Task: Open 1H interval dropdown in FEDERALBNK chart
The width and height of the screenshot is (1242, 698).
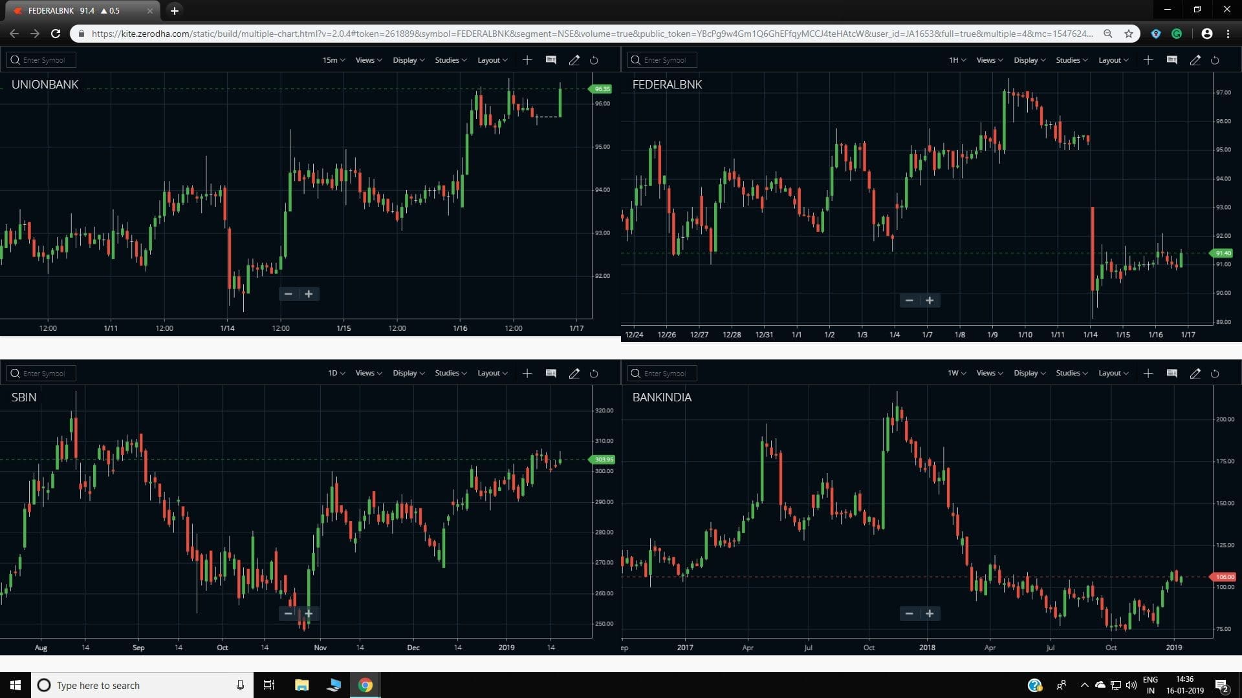Action: (957, 60)
